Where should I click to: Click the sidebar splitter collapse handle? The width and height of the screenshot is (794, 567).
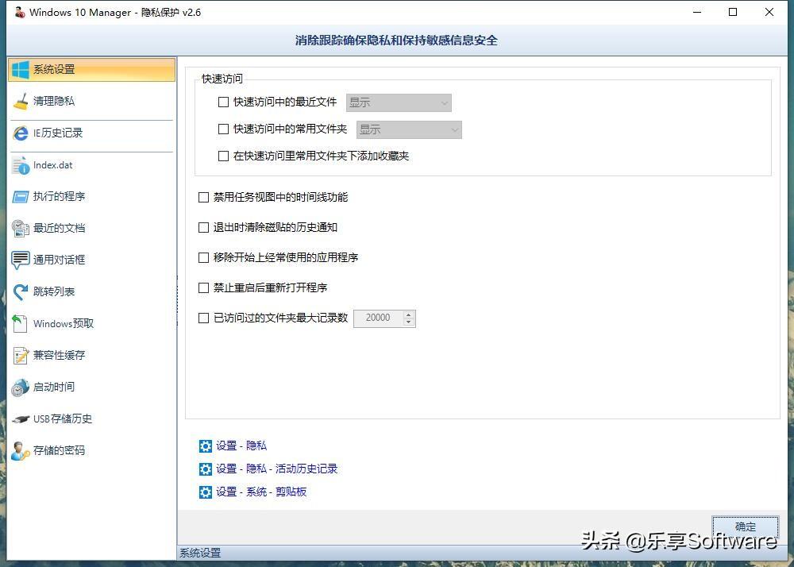point(177,301)
